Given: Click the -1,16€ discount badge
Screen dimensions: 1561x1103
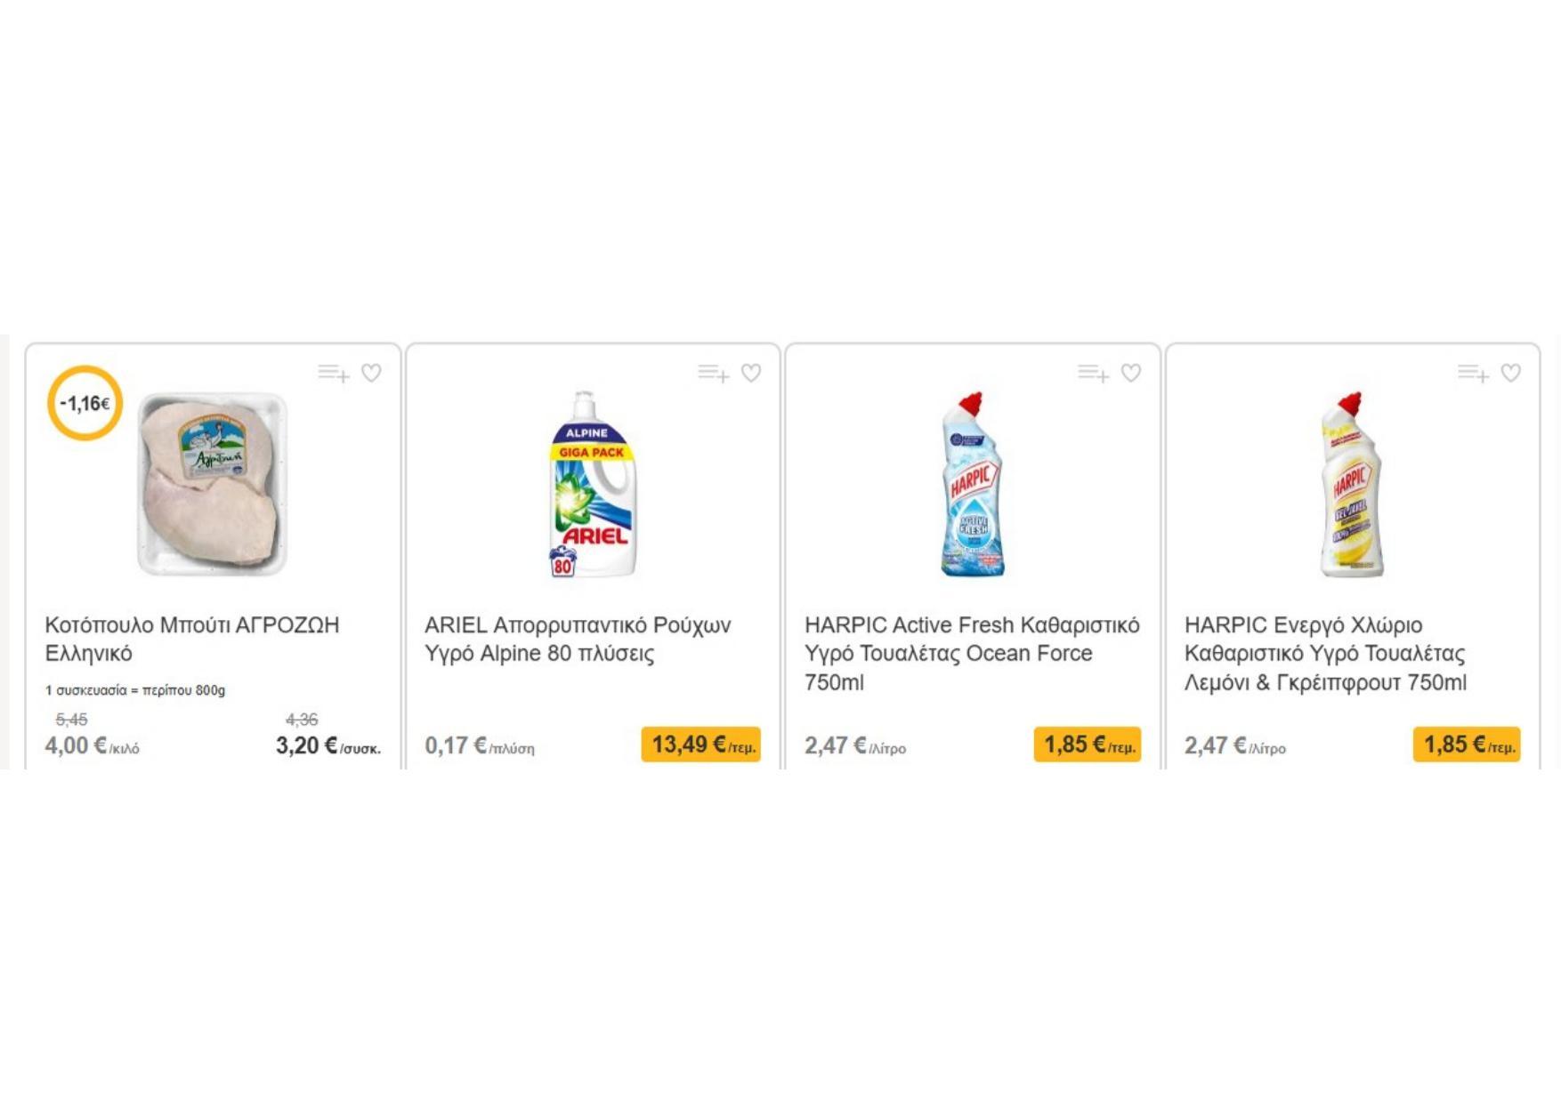Looking at the screenshot, I should click(x=85, y=403).
